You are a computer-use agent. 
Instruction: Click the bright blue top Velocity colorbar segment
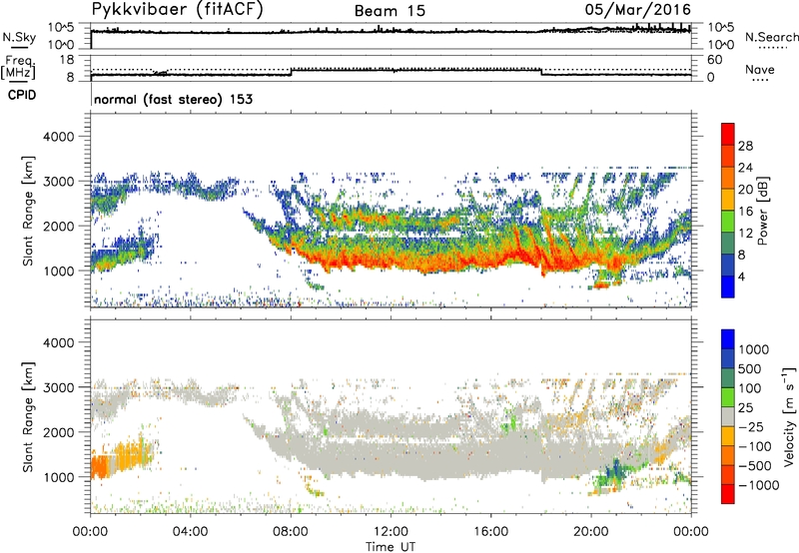pos(728,339)
